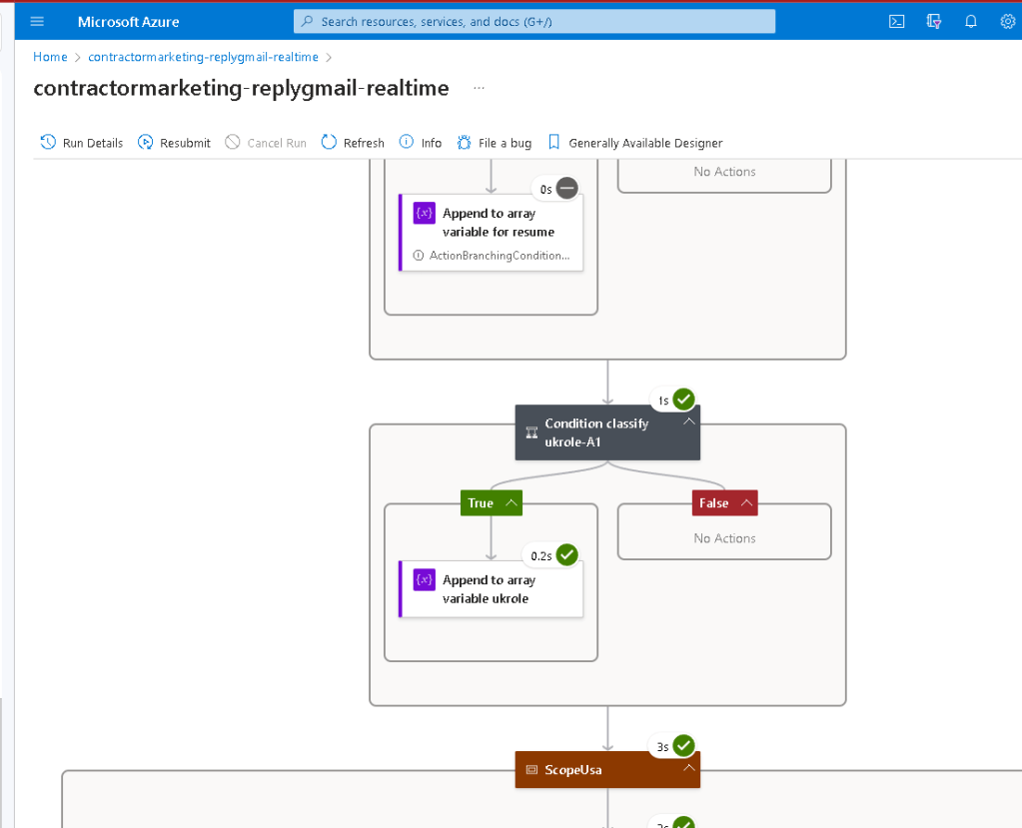Image resolution: width=1022 pixels, height=828 pixels.
Task: Click the File a bug icon
Action: click(x=465, y=142)
